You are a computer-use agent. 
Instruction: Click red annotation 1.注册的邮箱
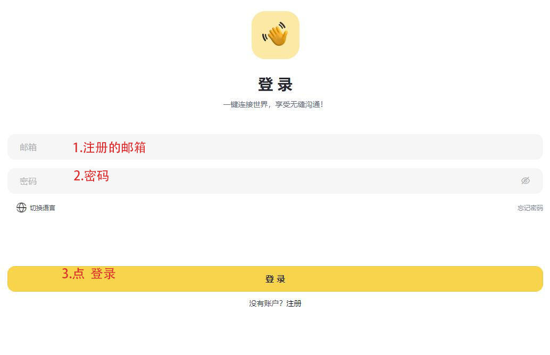coord(109,147)
